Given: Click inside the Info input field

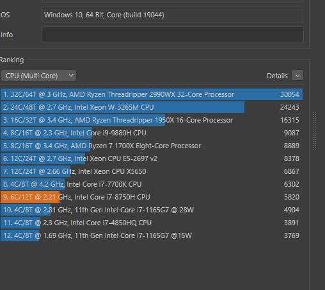Looking at the screenshot, I should tap(173, 35).
